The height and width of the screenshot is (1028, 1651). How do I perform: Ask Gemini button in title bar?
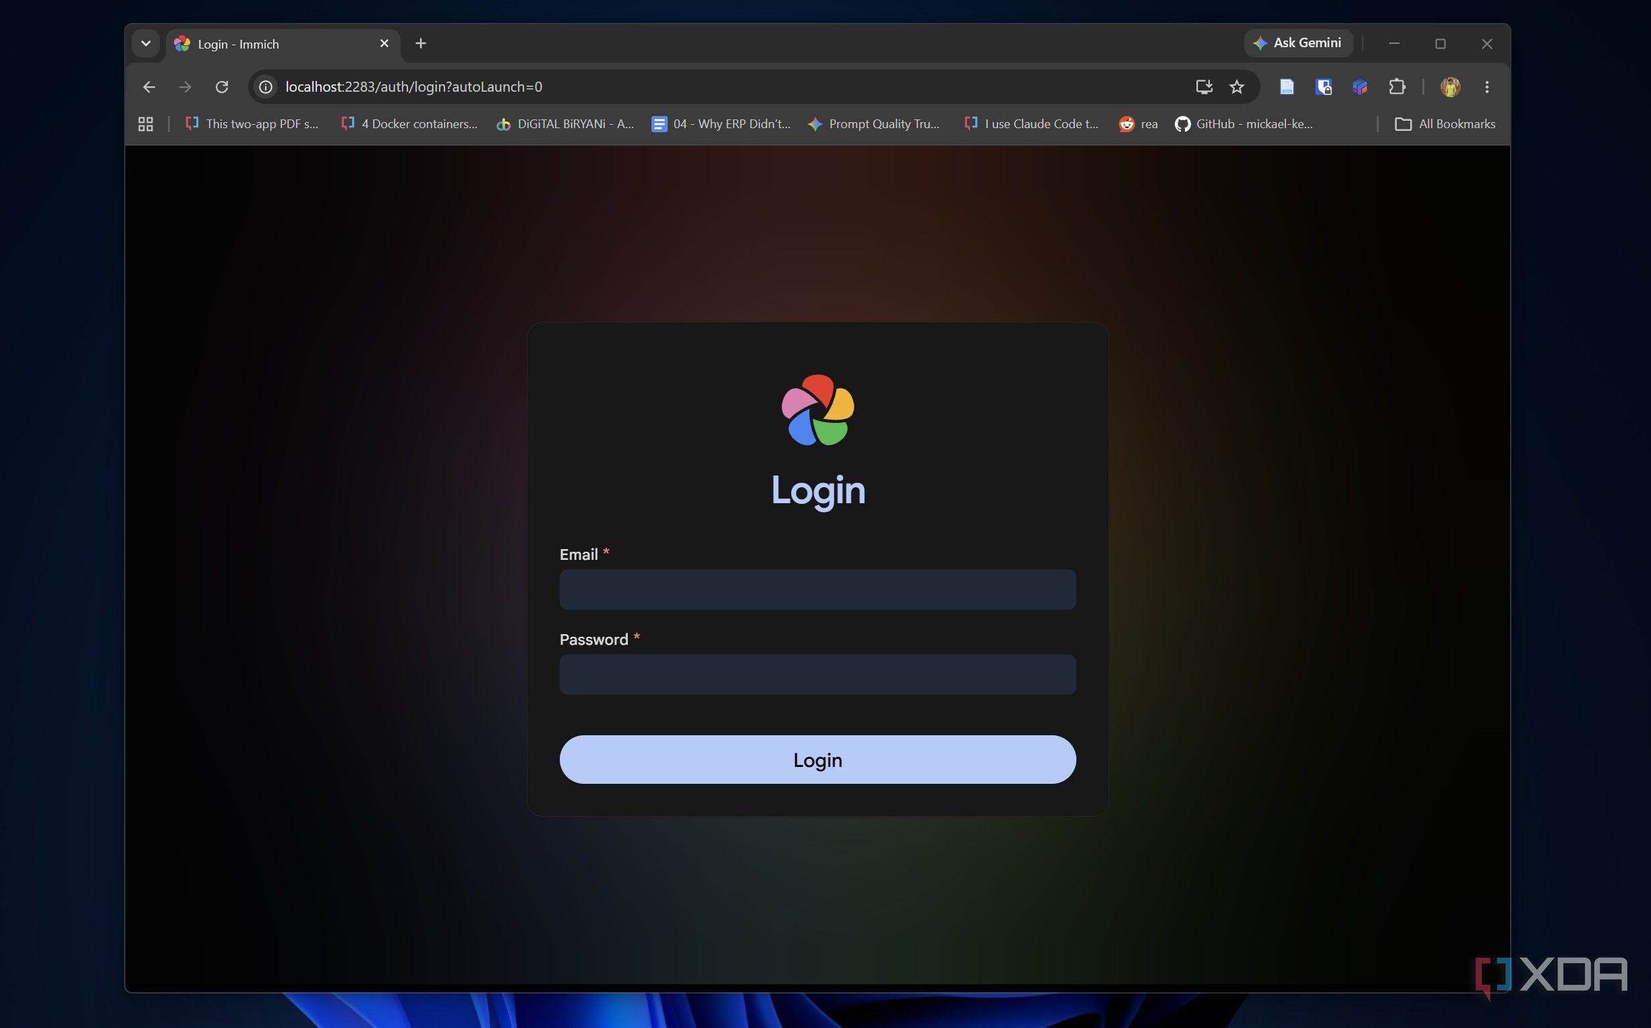[1298, 43]
